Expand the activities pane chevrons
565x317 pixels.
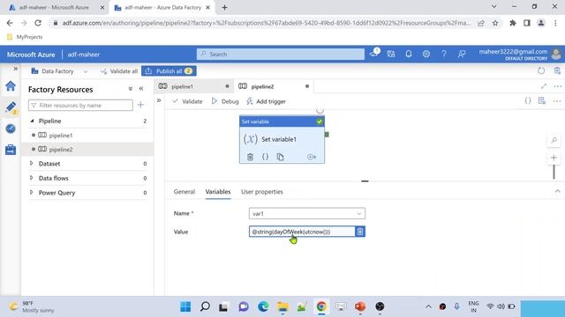point(159,100)
